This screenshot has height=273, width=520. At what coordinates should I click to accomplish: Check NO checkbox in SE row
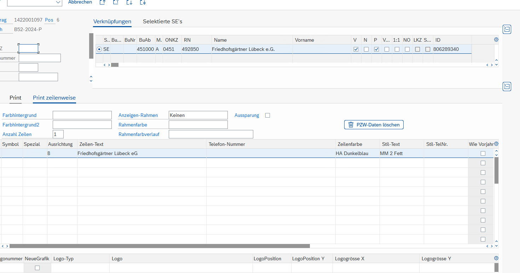(x=407, y=49)
